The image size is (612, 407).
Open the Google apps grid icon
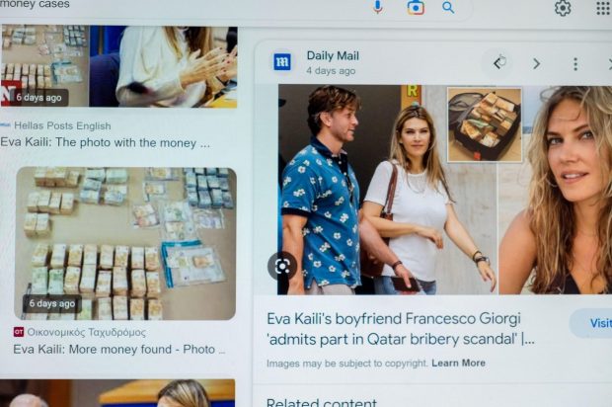pyautogui.click(x=604, y=8)
